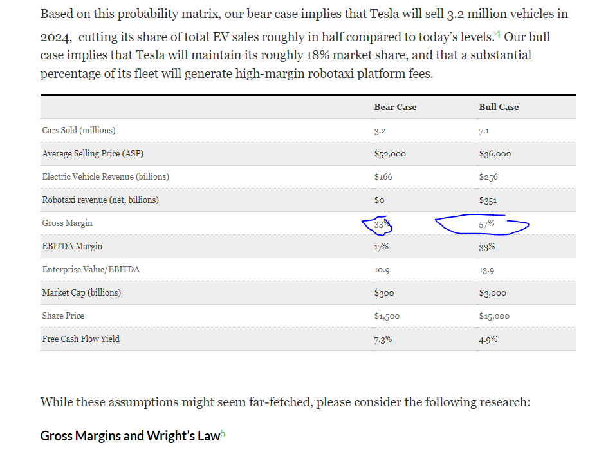Click the "Bull Case" column header
599x454 pixels.
tap(499, 107)
